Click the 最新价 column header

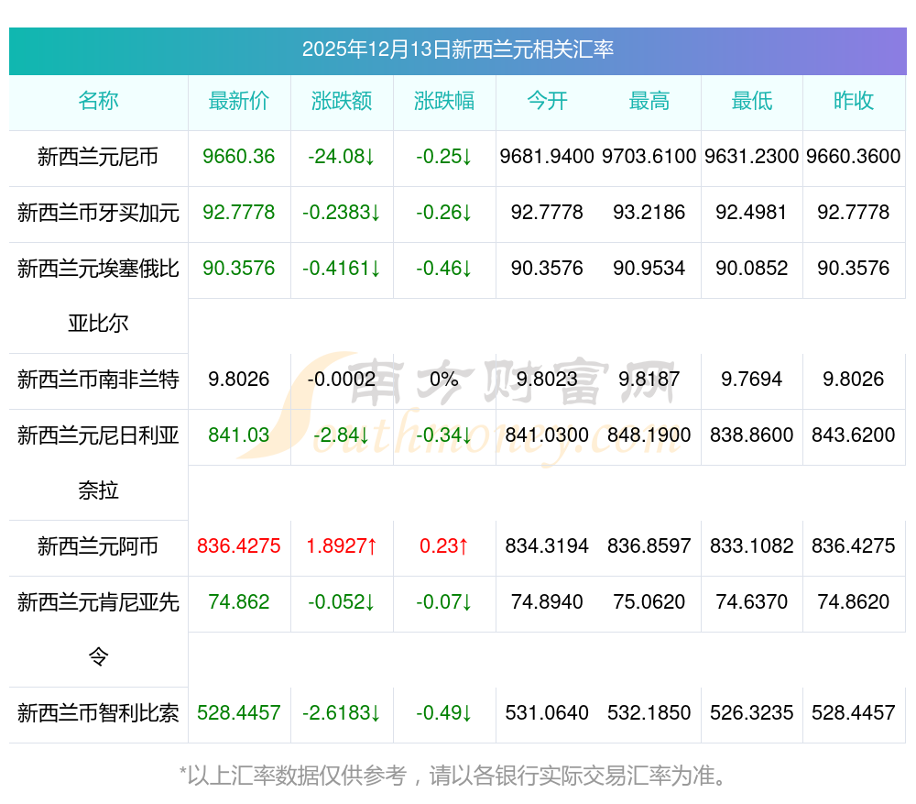point(239,102)
